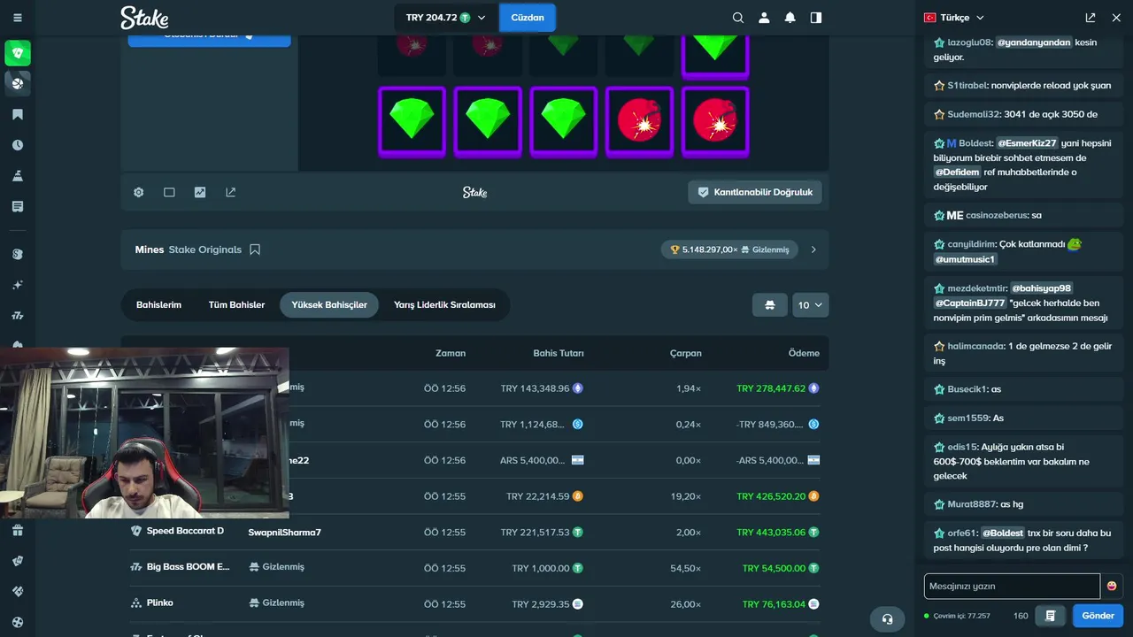
Task: Open the notifications bell in the header
Action: [x=790, y=18]
